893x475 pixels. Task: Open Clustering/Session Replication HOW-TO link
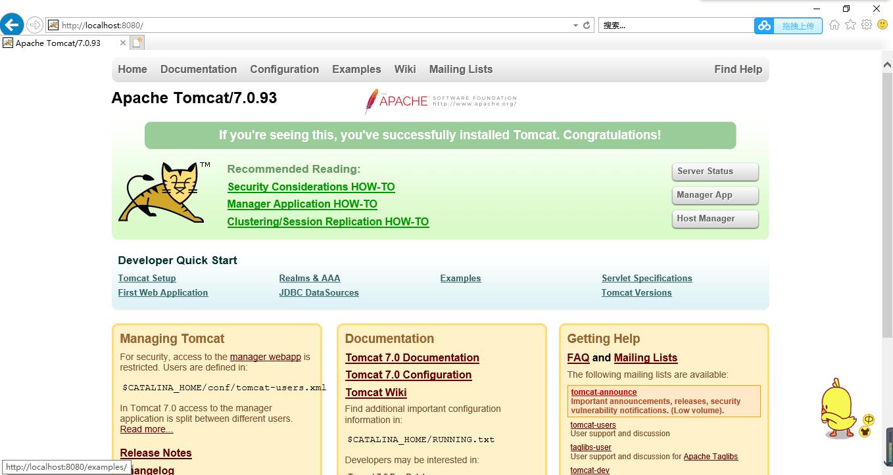pos(328,222)
